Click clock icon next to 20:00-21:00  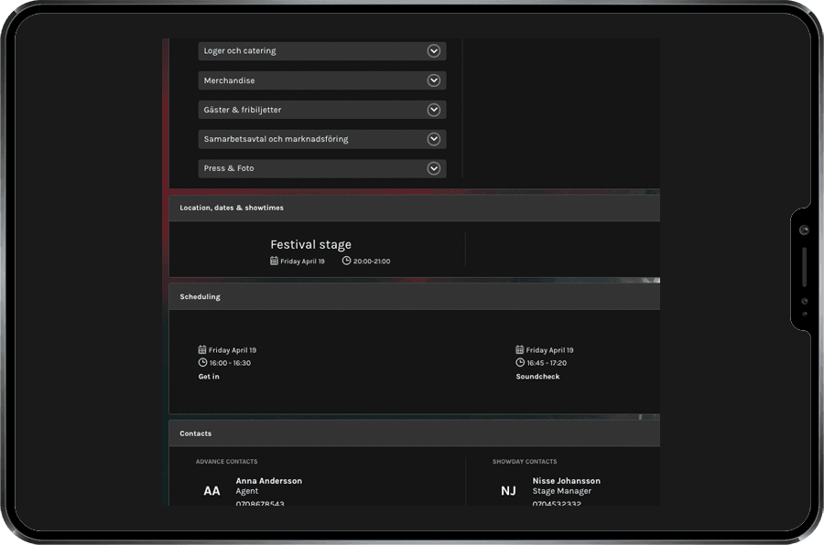[347, 261]
